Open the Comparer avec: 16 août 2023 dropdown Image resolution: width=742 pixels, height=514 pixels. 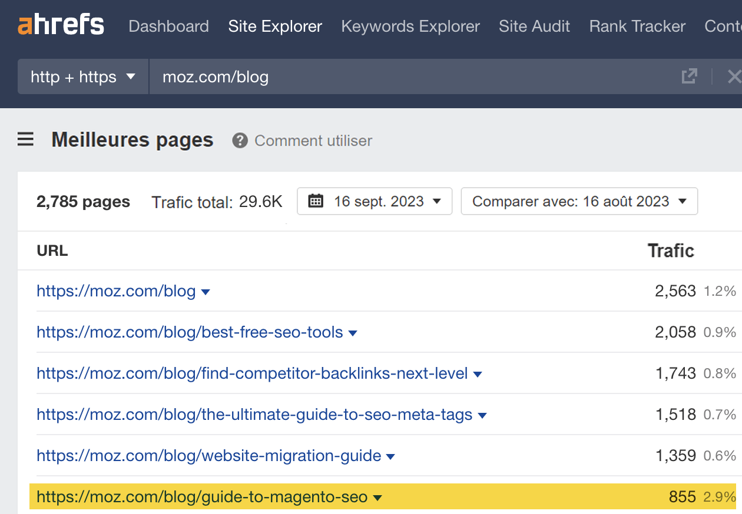[x=579, y=201]
